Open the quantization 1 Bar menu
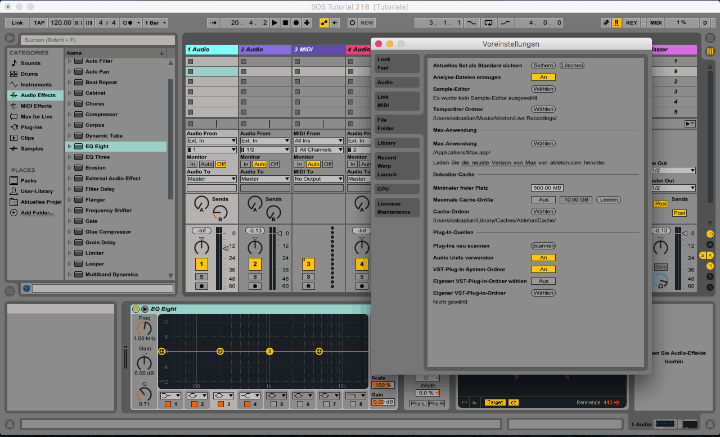The height and width of the screenshot is (437, 720). click(x=155, y=23)
